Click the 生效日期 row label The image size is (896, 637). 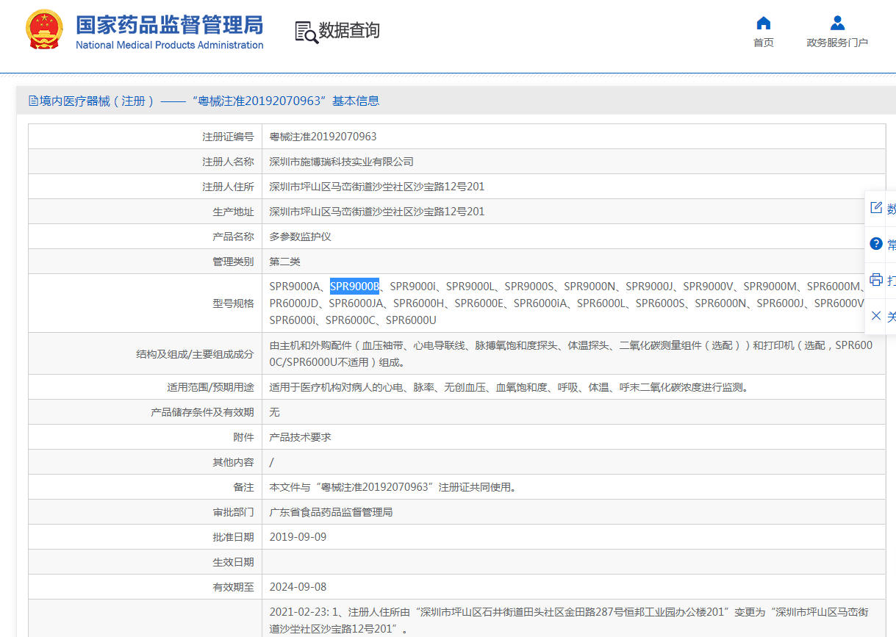pyautogui.click(x=233, y=562)
